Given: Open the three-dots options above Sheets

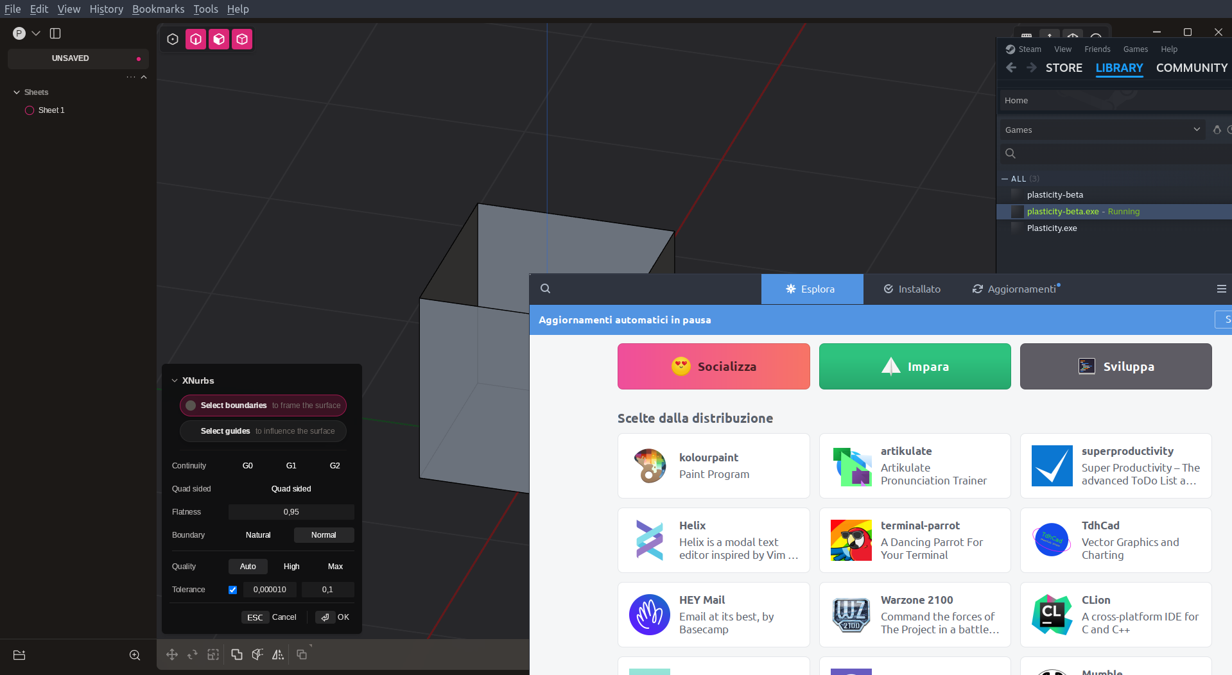Looking at the screenshot, I should click(x=131, y=77).
